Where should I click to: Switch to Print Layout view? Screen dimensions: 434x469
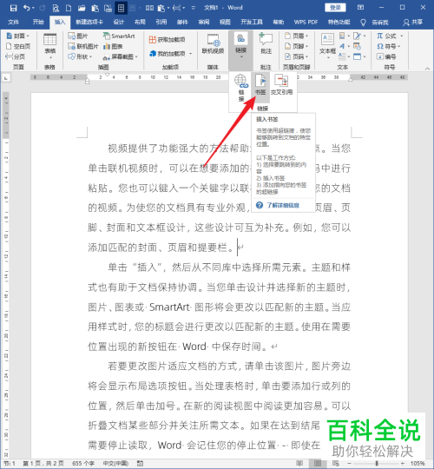point(318,463)
